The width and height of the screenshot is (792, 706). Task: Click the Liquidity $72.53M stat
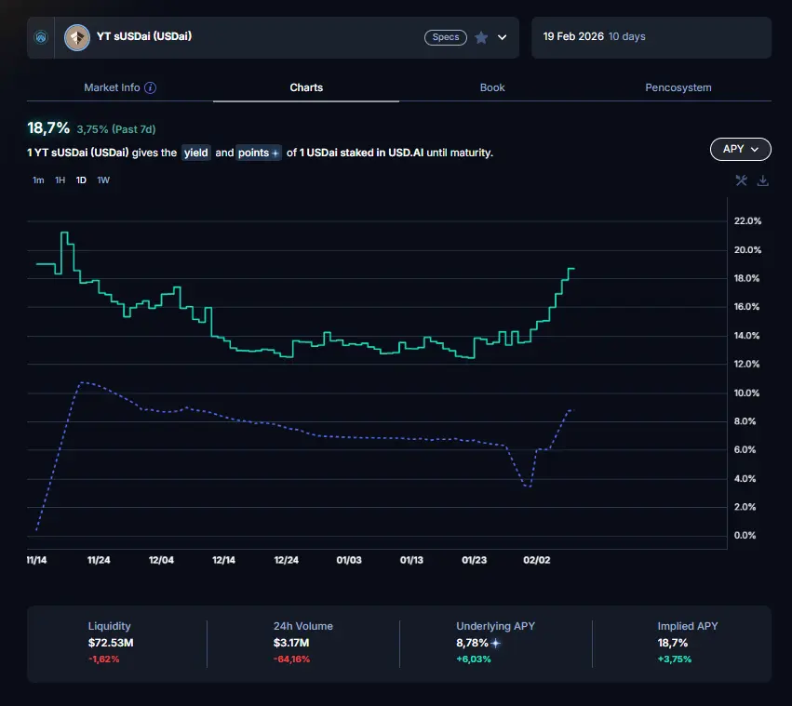tap(110, 642)
